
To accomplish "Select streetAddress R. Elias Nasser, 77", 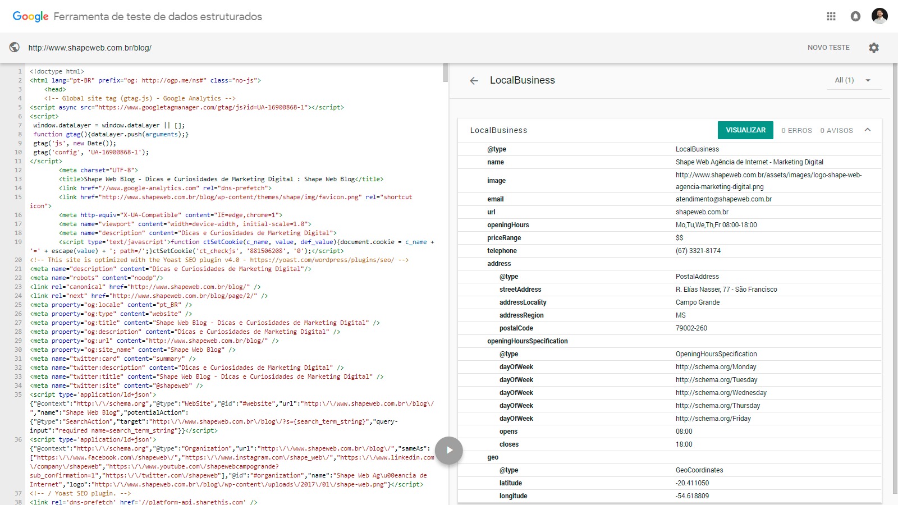I will (x=726, y=290).
